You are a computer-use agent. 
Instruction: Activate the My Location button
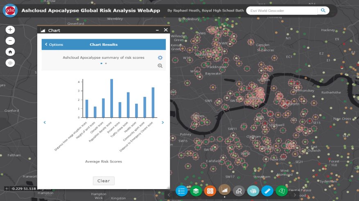(x=11, y=63)
